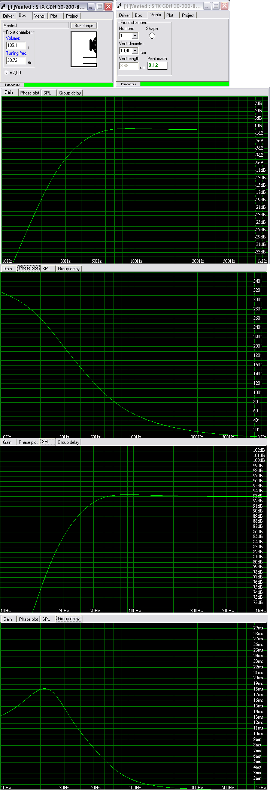Select Gain tab above the group delay graph
The image size is (270, 791).
[8, 619]
